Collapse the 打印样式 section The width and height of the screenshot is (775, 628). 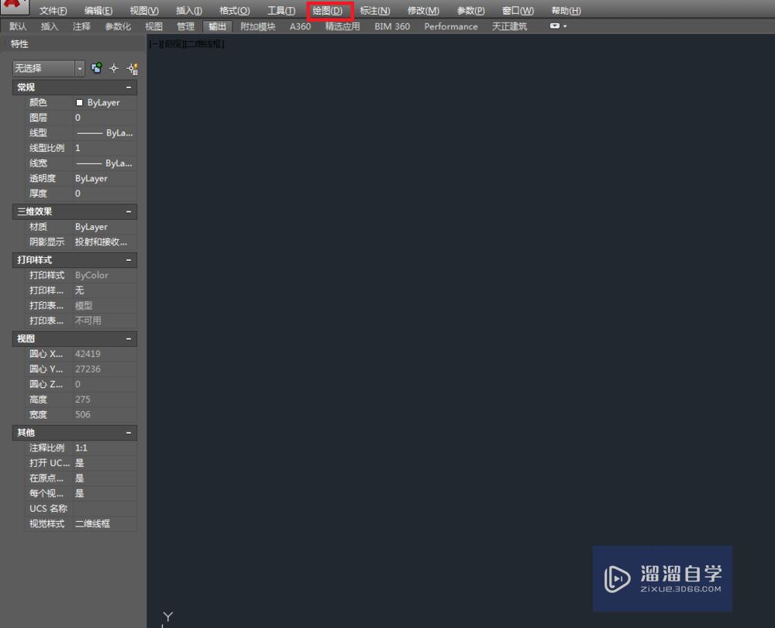pyautogui.click(x=129, y=259)
